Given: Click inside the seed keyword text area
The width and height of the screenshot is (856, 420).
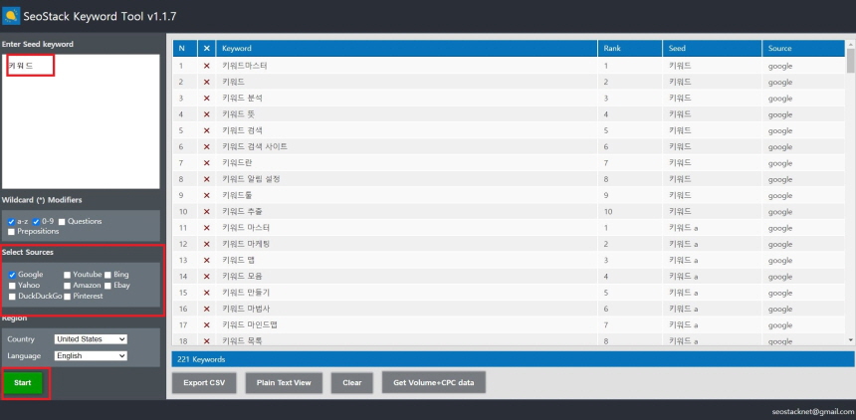Looking at the screenshot, I should [x=81, y=121].
